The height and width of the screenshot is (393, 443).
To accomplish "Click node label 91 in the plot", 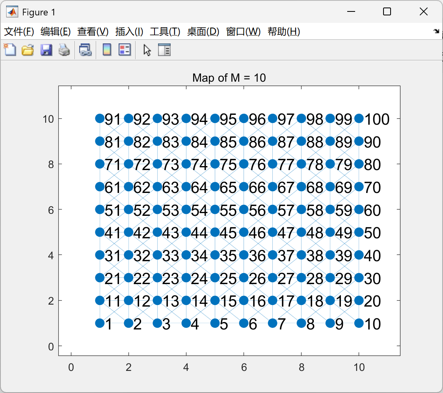I will tap(113, 120).
